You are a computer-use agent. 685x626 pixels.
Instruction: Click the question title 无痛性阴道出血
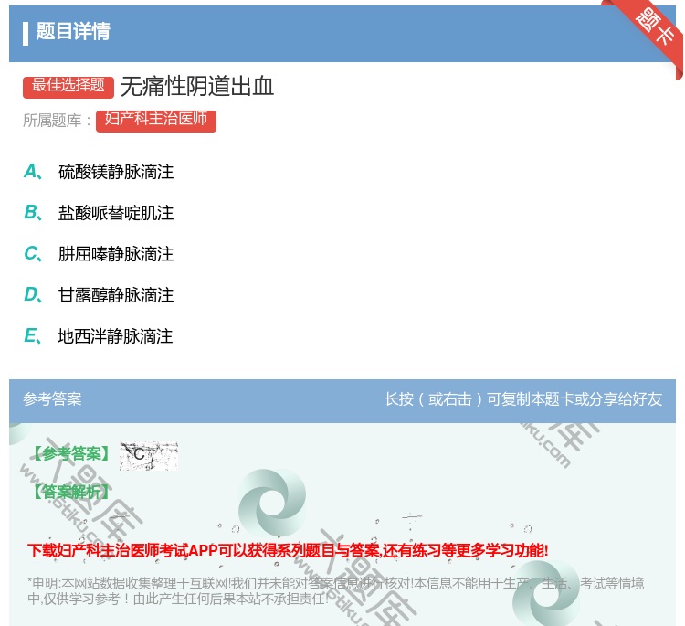pos(197,87)
